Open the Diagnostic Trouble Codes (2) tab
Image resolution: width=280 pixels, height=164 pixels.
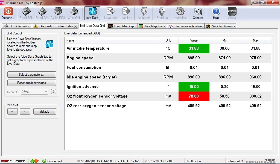[56, 26]
